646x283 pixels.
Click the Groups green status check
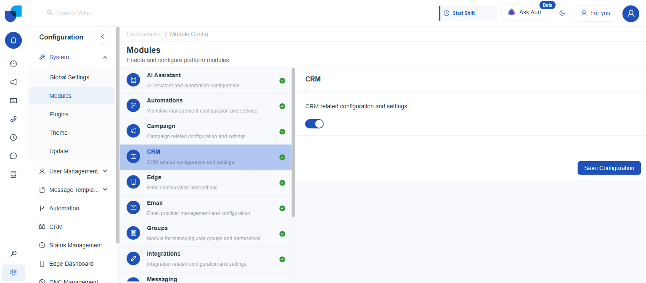(282, 234)
